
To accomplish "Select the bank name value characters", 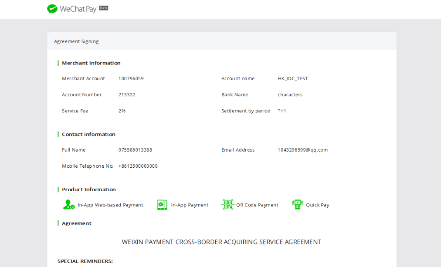I will pos(290,95).
